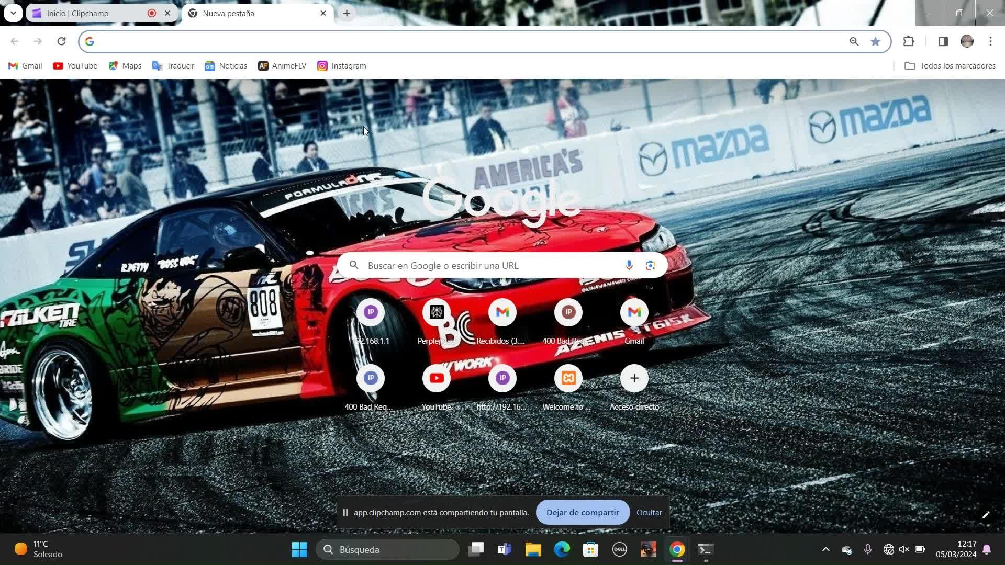The image size is (1005, 565).
Task: Open Chrome three-dot menu
Action: click(x=990, y=41)
